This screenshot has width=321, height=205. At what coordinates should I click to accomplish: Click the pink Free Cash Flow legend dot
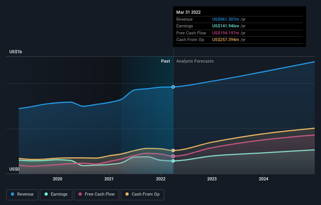tap(80, 194)
